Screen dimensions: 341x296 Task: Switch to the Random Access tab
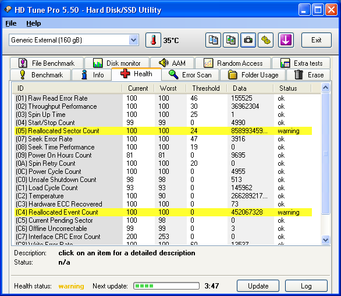(x=233, y=63)
